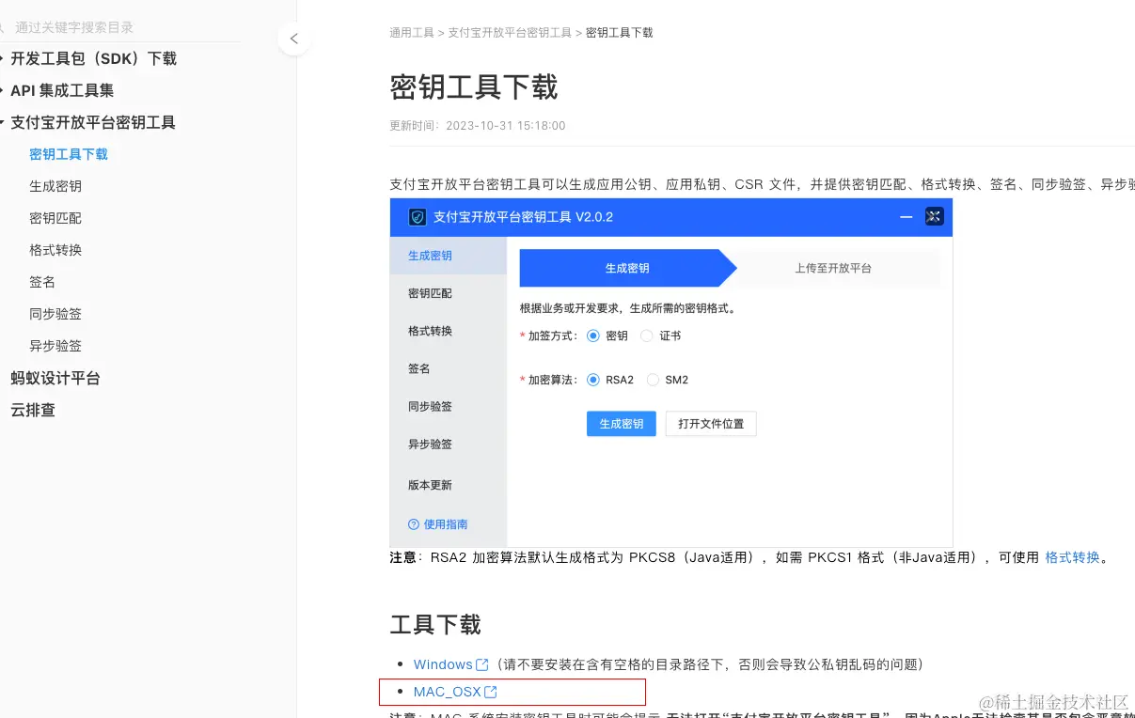The height and width of the screenshot is (718, 1135).
Task: Select the 密钥 radio for 加签方式
Action: [x=592, y=336]
